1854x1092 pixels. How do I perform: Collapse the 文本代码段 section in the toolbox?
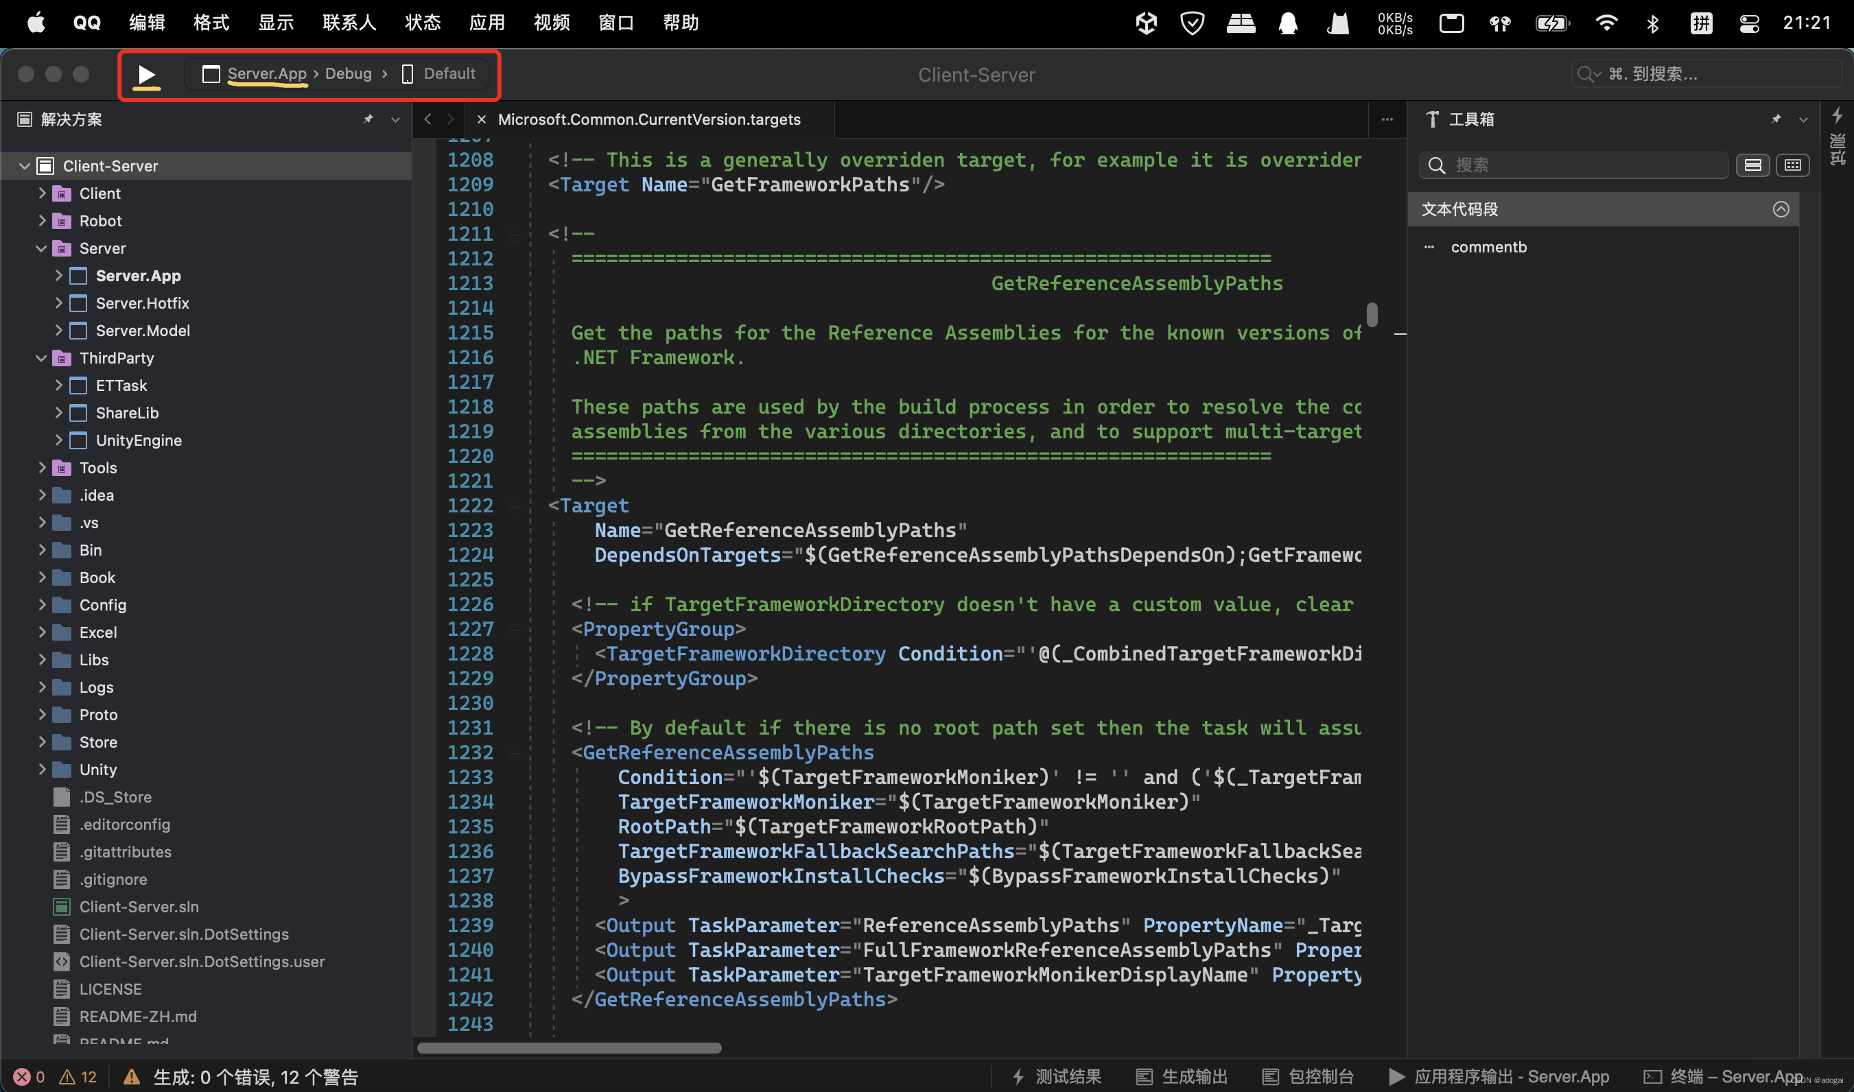pos(1781,209)
